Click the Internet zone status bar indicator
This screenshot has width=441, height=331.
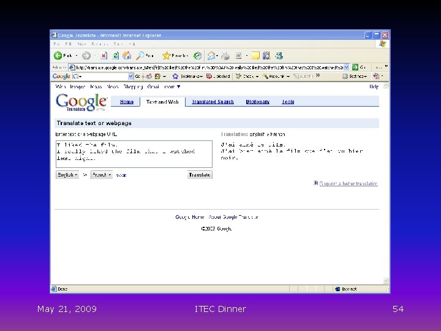[346, 289]
